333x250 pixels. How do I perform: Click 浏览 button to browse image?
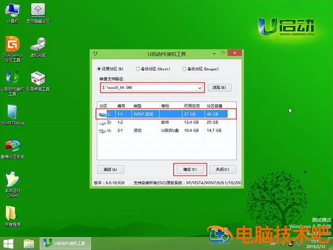pyautogui.click(x=219, y=88)
